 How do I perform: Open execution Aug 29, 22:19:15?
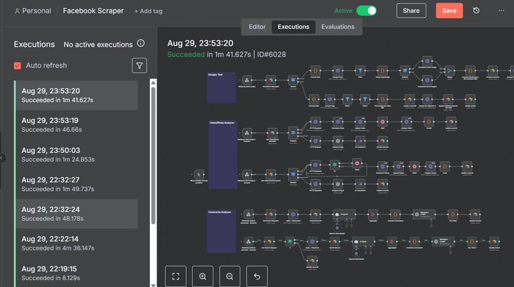coord(77,273)
